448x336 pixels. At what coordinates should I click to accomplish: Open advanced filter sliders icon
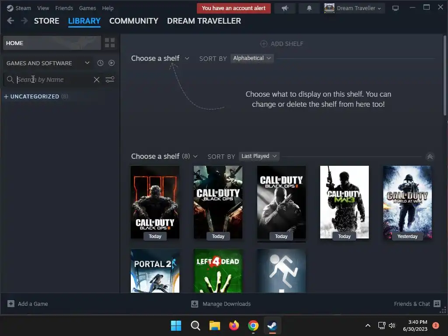(x=110, y=80)
